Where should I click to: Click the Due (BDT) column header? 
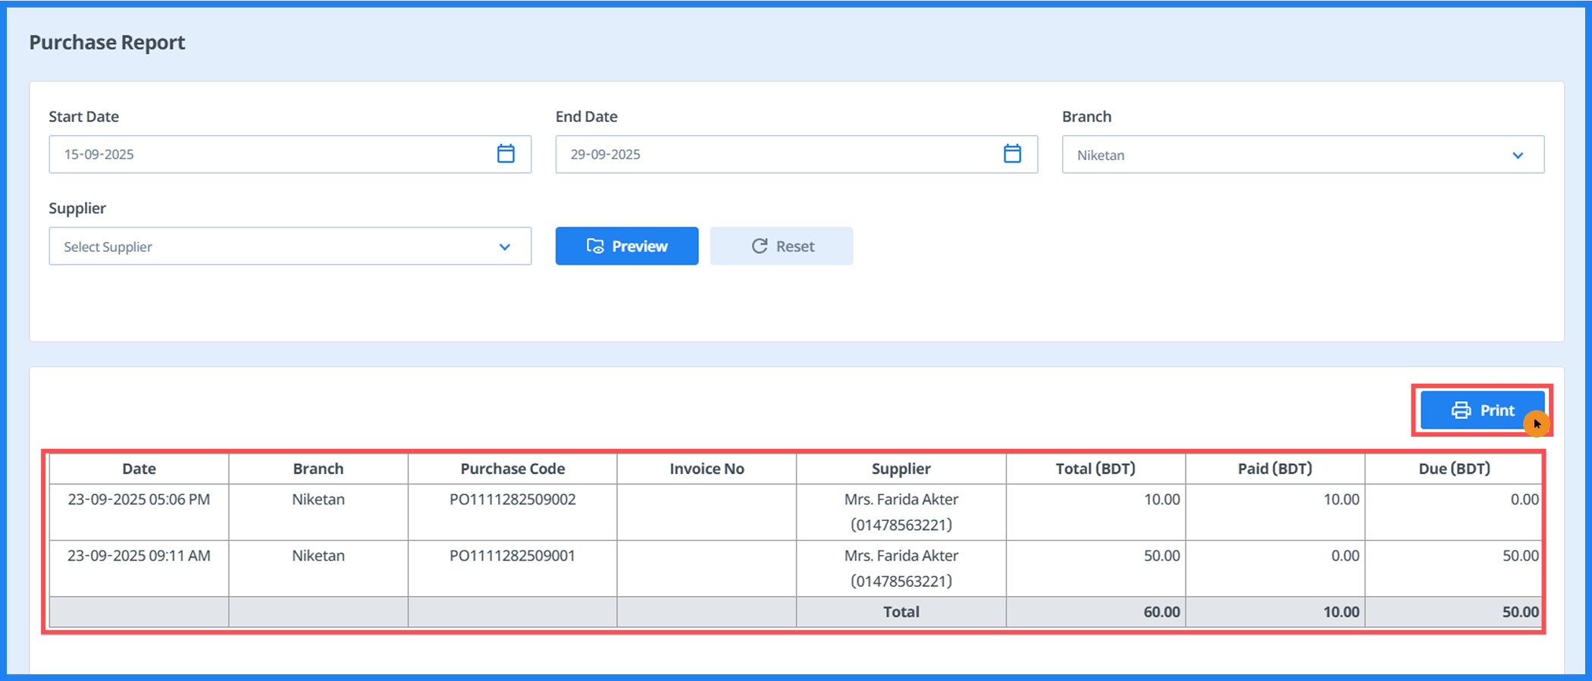coord(1453,469)
